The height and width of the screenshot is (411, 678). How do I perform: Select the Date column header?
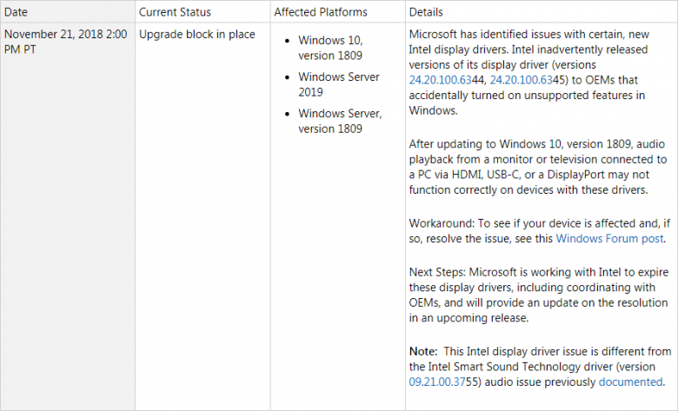pyautogui.click(x=68, y=12)
